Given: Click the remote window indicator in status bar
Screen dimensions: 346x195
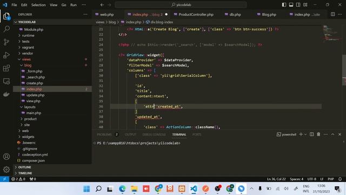Looking at the screenshot, I should pos(4,179).
